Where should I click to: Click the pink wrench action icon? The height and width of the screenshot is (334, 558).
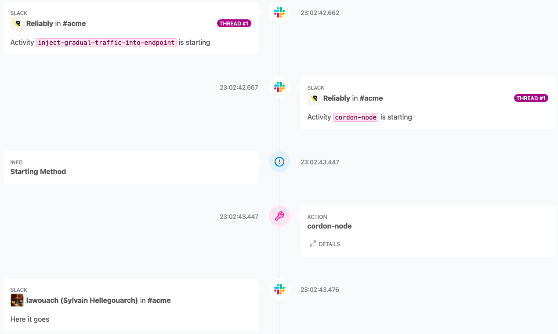(279, 216)
